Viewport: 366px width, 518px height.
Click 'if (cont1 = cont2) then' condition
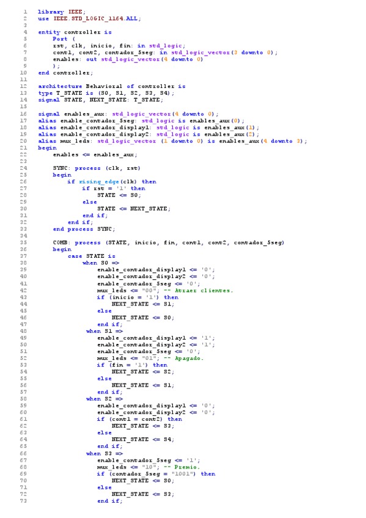pyautogui.click(x=139, y=419)
